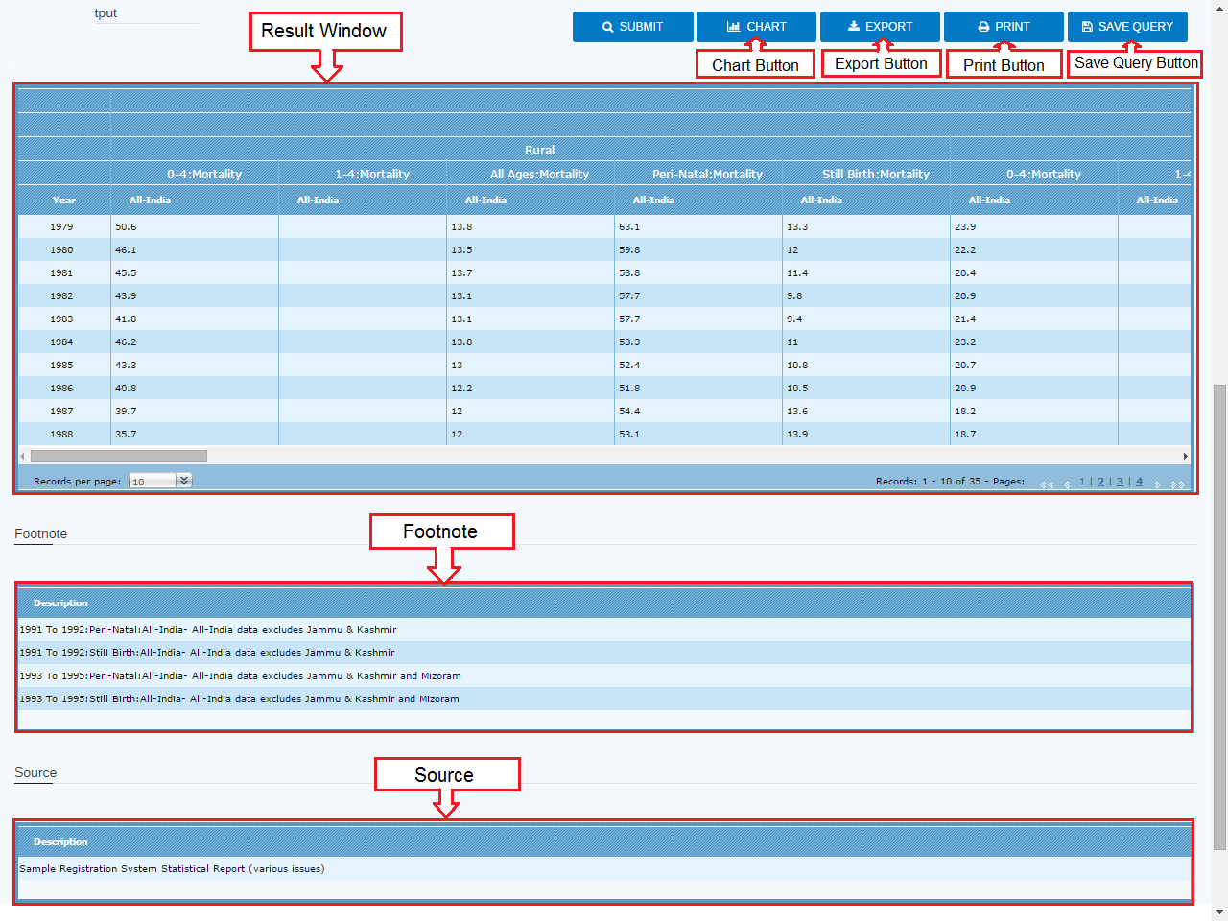This screenshot has width=1228, height=921.
Task: Open page 3 of the results
Action: click(1120, 482)
